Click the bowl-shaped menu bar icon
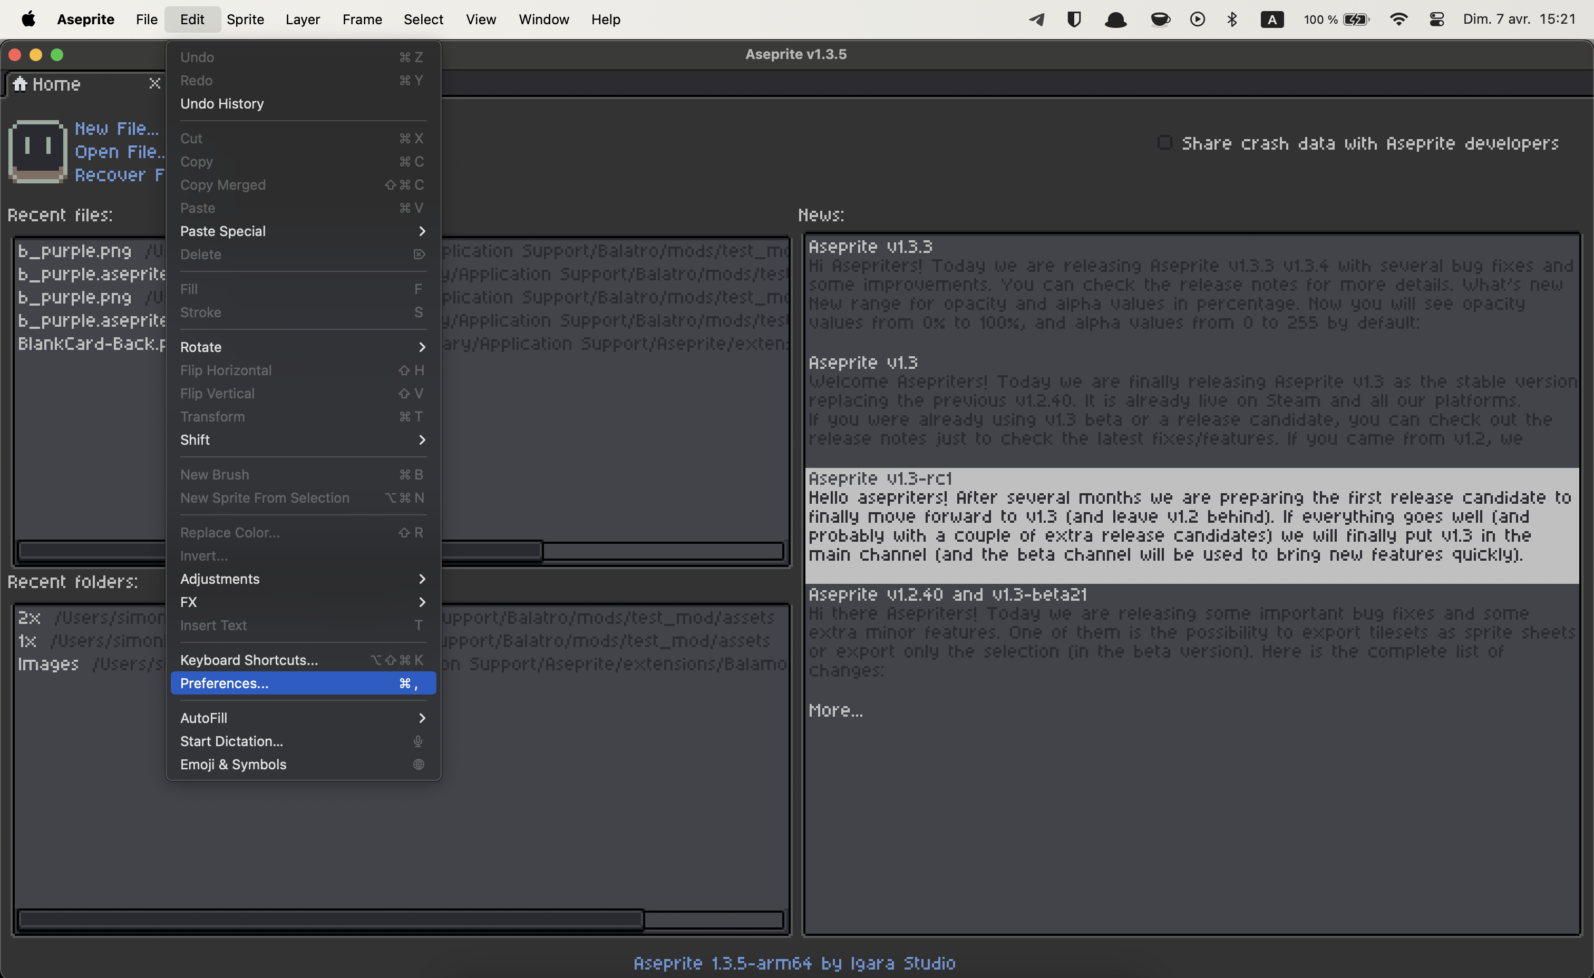This screenshot has height=978, width=1594. click(x=1160, y=19)
